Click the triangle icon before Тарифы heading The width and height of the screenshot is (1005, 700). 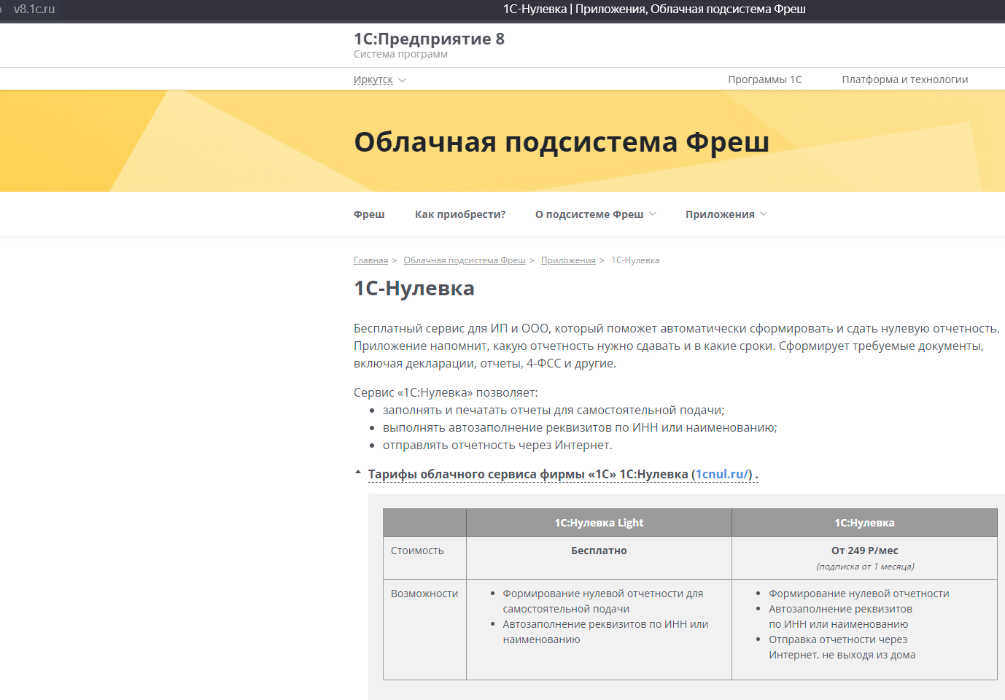click(x=358, y=472)
